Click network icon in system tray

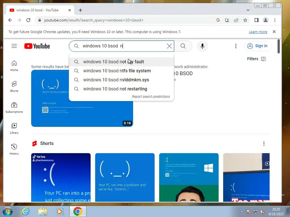255,212
